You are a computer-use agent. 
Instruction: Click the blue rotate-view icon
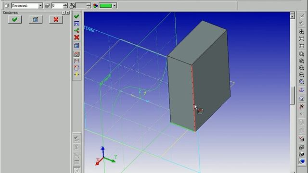pyautogui.click(x=302, y=90)
